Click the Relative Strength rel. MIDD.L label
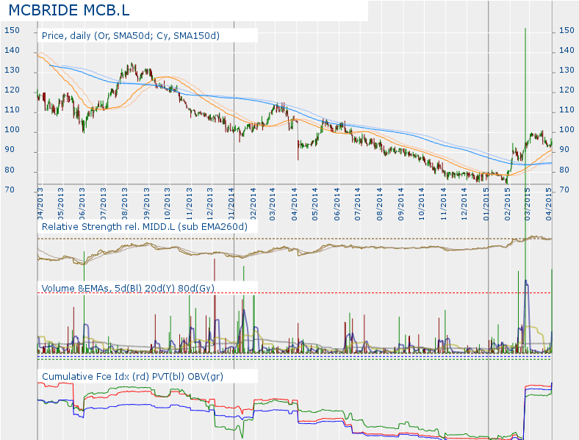 click(144, 227)
